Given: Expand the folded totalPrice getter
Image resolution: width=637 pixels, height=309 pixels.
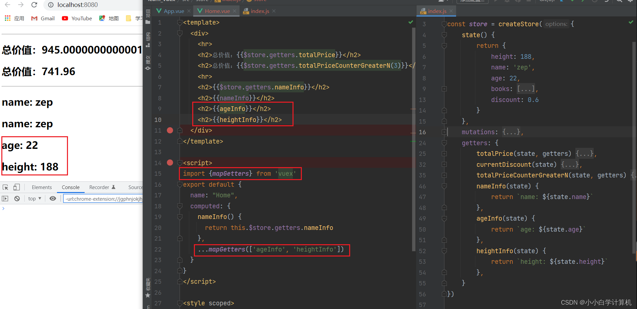Looking at the screenshot, I should (x=444, y=154).
